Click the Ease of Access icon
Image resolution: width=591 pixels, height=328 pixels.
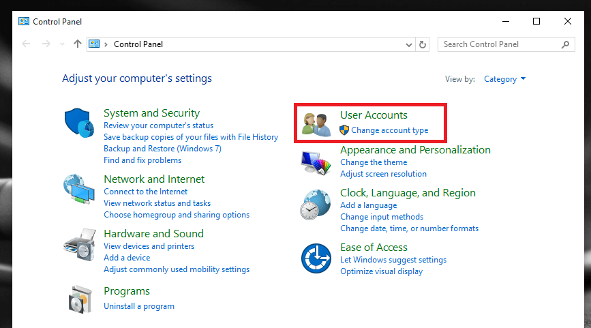pyautogui.click(x=316, y=258)
